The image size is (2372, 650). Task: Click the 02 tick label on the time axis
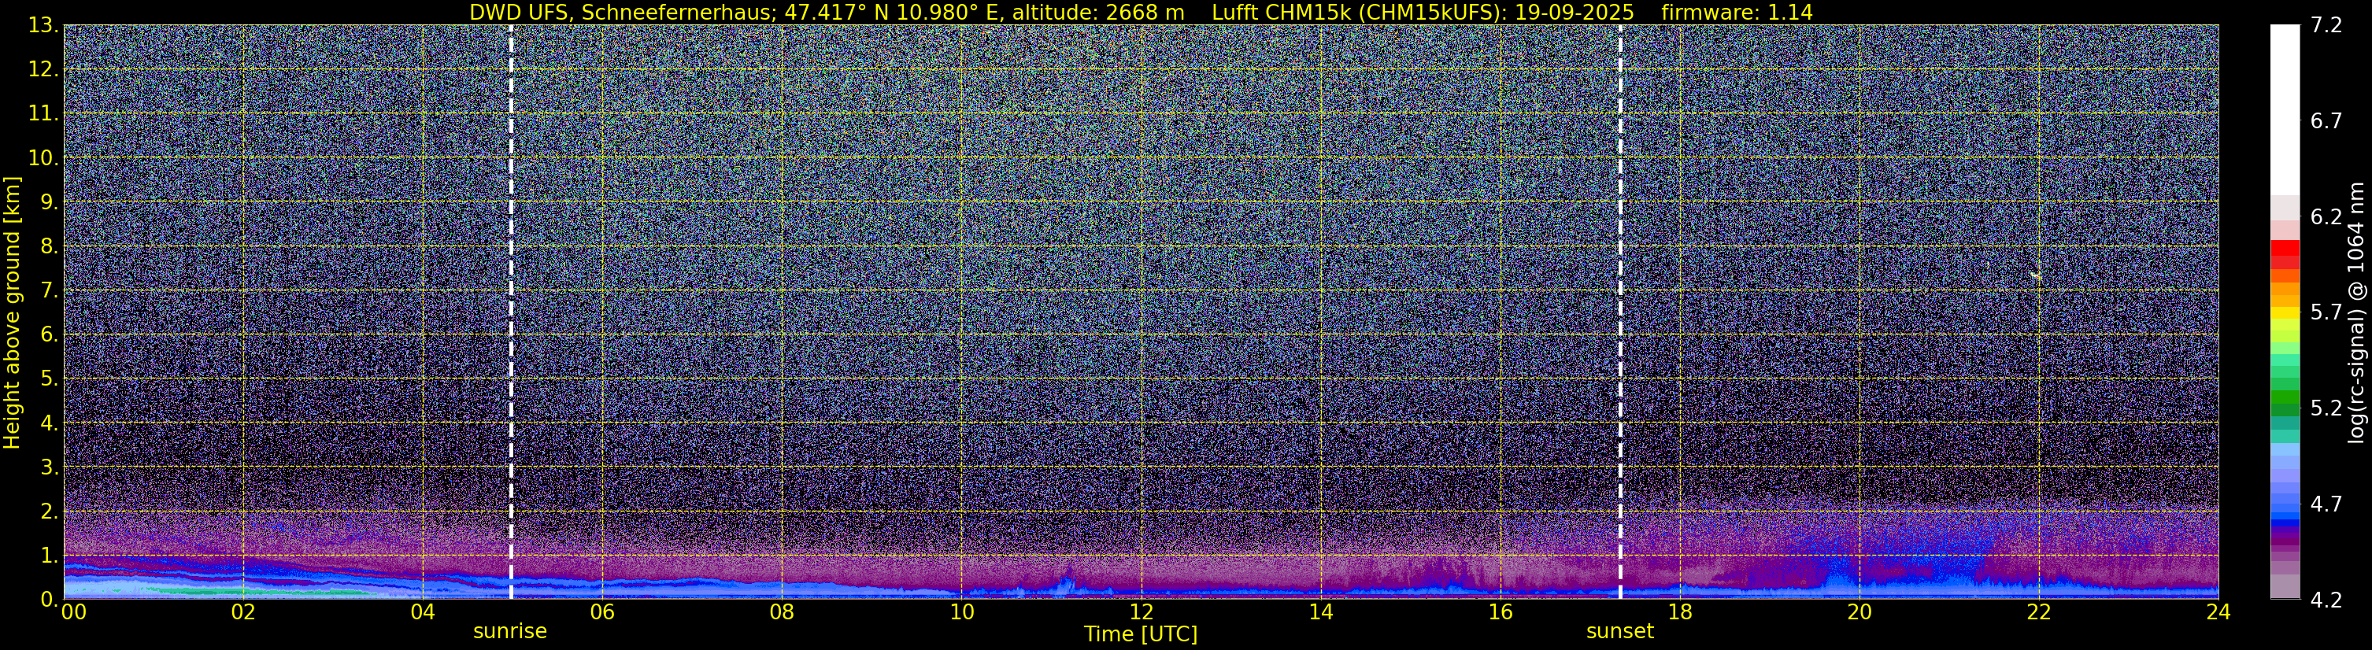click(x=243, y=613)
